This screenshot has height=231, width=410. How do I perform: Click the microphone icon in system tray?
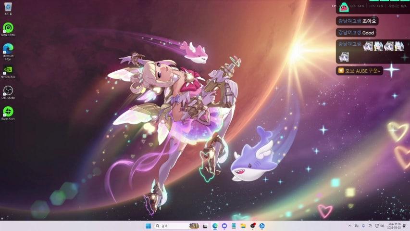pos(363,226)
